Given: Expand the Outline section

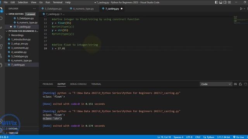Looking at the screenshot, I should point(13,129).
